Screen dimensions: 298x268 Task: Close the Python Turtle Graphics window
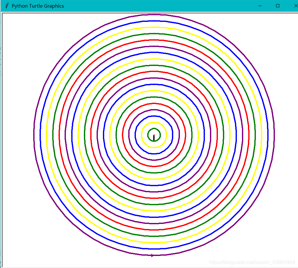point(295,6)
